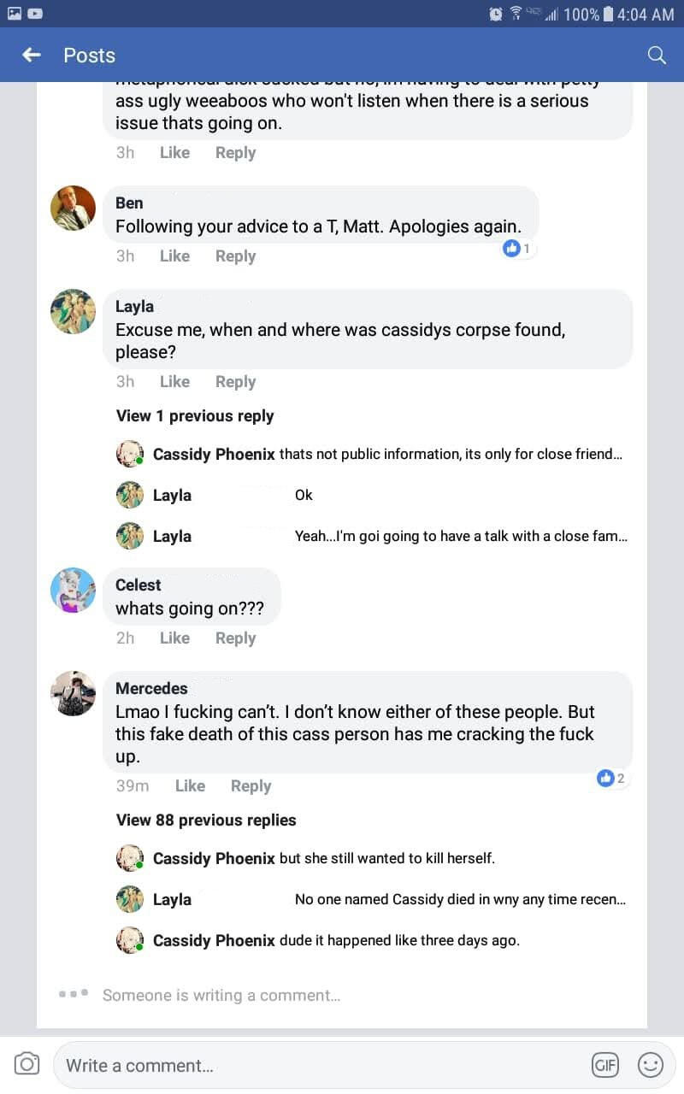Expand View 88 previous replies

(x=206, y=820)
